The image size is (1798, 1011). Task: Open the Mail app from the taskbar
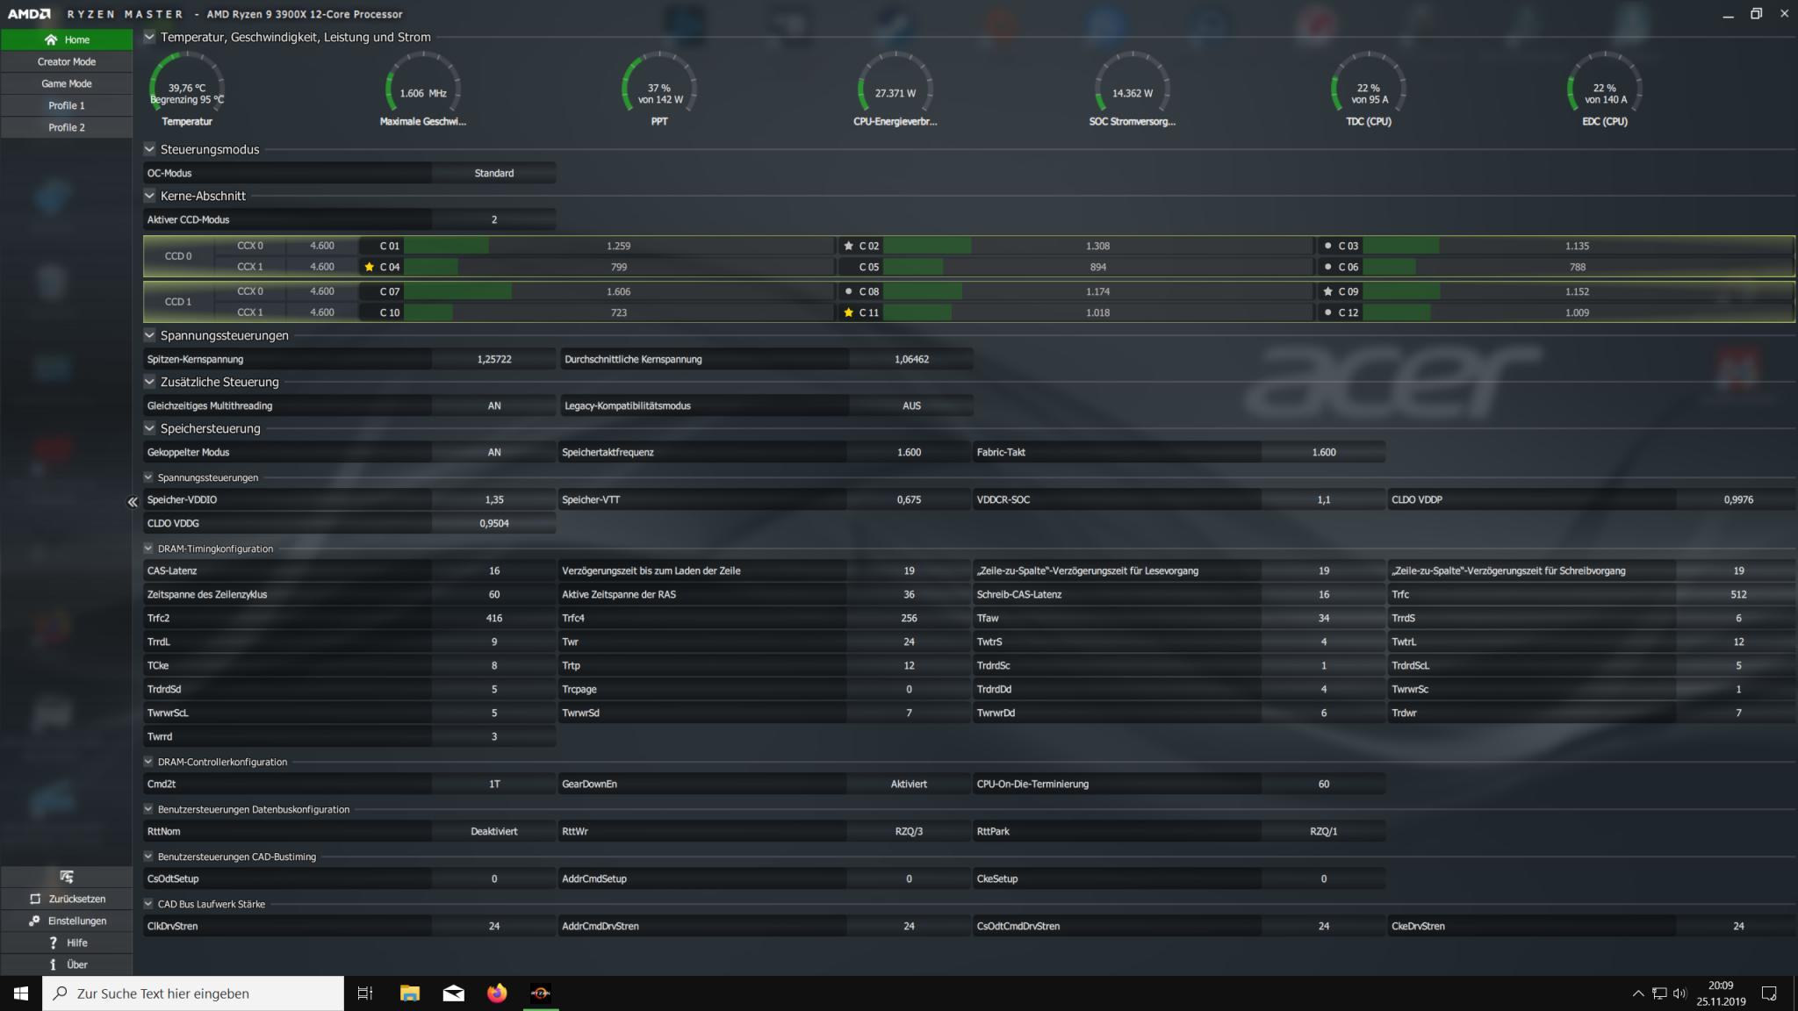454,993
